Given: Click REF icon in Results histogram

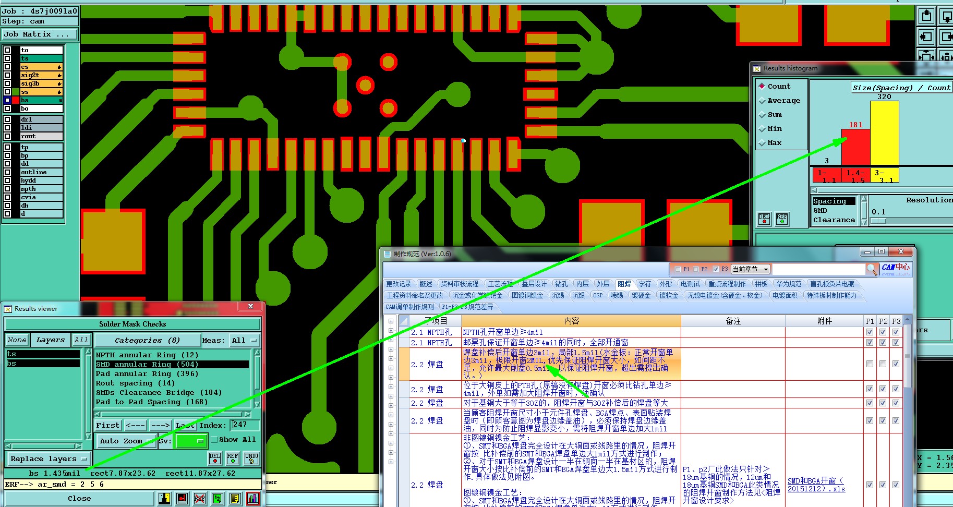Looking at the screenshot, I should pos(782,219).
